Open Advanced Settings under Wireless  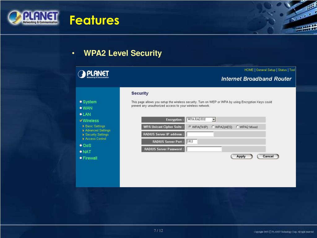coord(98,130)
